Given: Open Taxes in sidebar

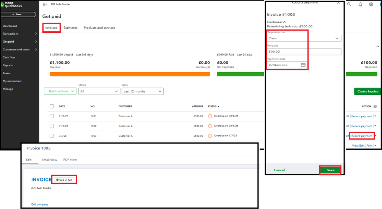Looking at the screenshot, I should [7, 73].
